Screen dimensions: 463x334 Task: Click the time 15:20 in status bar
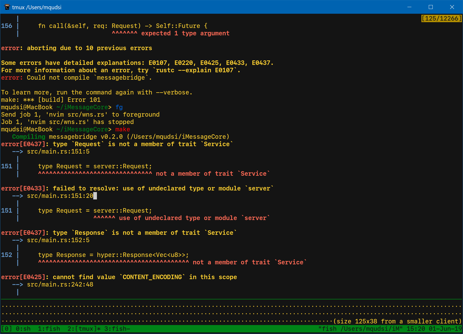tap(416, 329)
